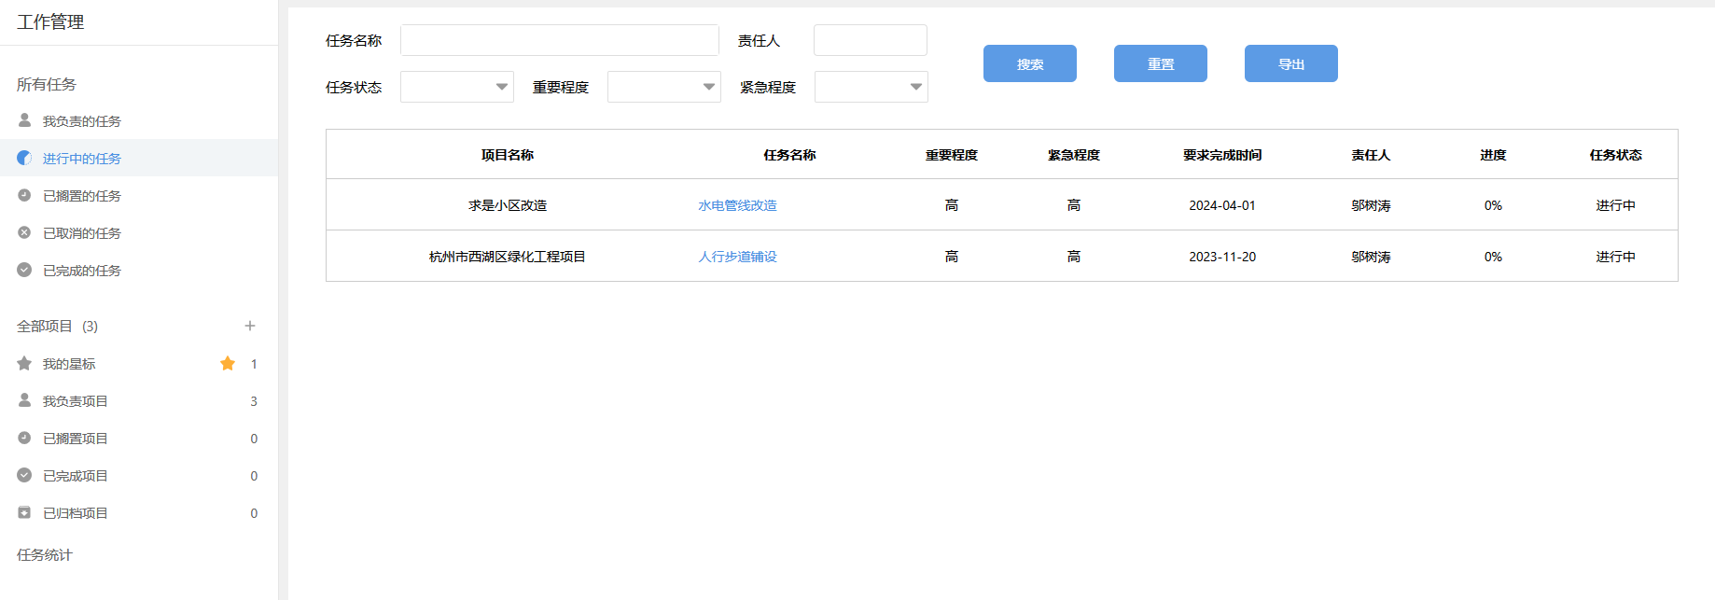Image resolution: width=1715 pixels, height=600 pixels.
Task: Export tasks with the 导出 button
Action: point(1290,63)
